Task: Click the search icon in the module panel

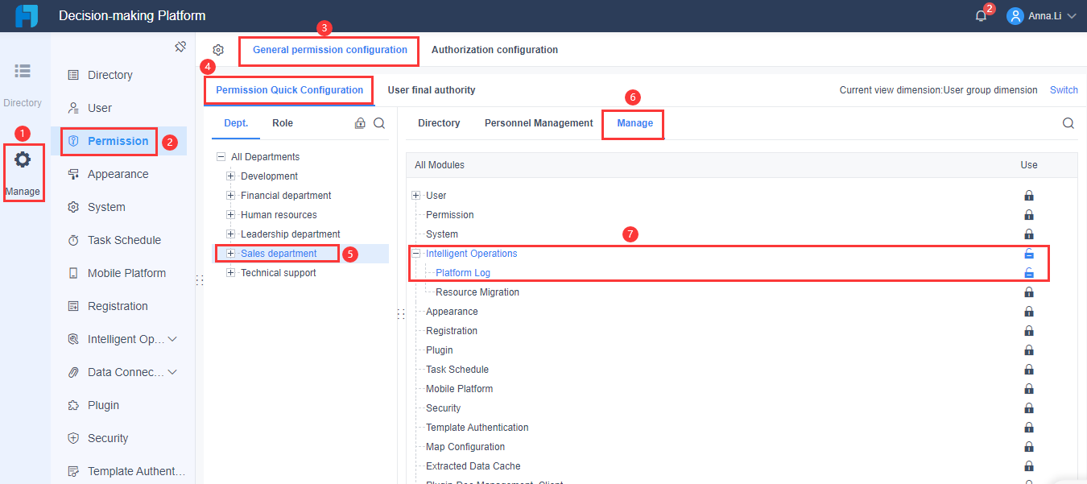Action: click(x=1068, y=123)
